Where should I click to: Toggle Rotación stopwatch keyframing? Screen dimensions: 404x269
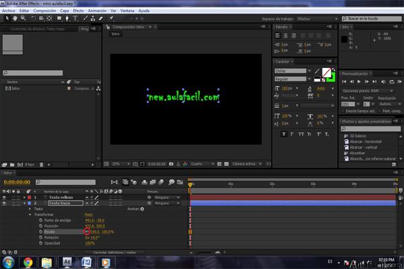[40, 237]
